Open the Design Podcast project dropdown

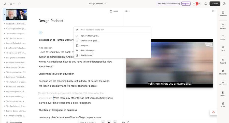[97, 4]
